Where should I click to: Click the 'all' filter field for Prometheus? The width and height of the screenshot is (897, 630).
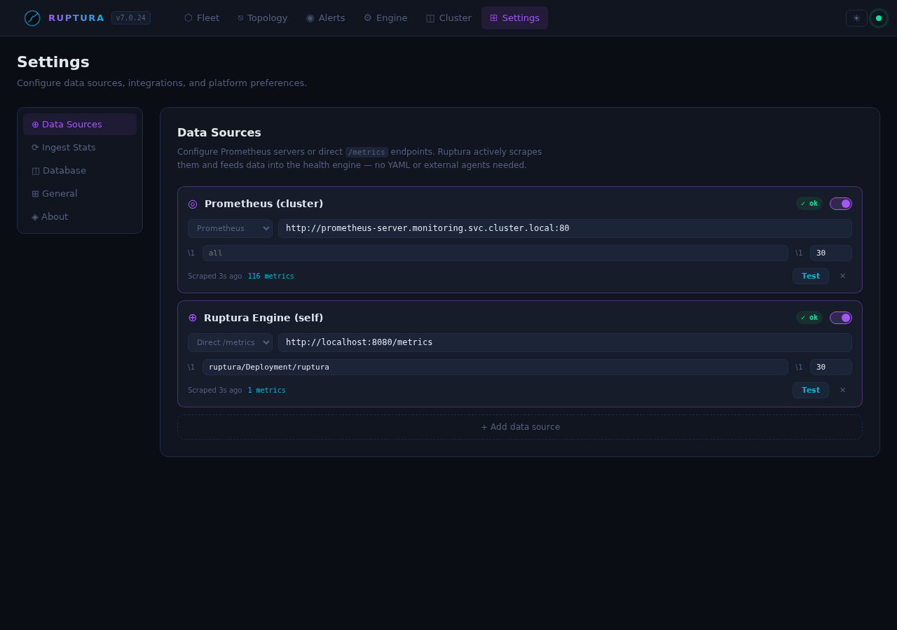click(x=495, y=253)
